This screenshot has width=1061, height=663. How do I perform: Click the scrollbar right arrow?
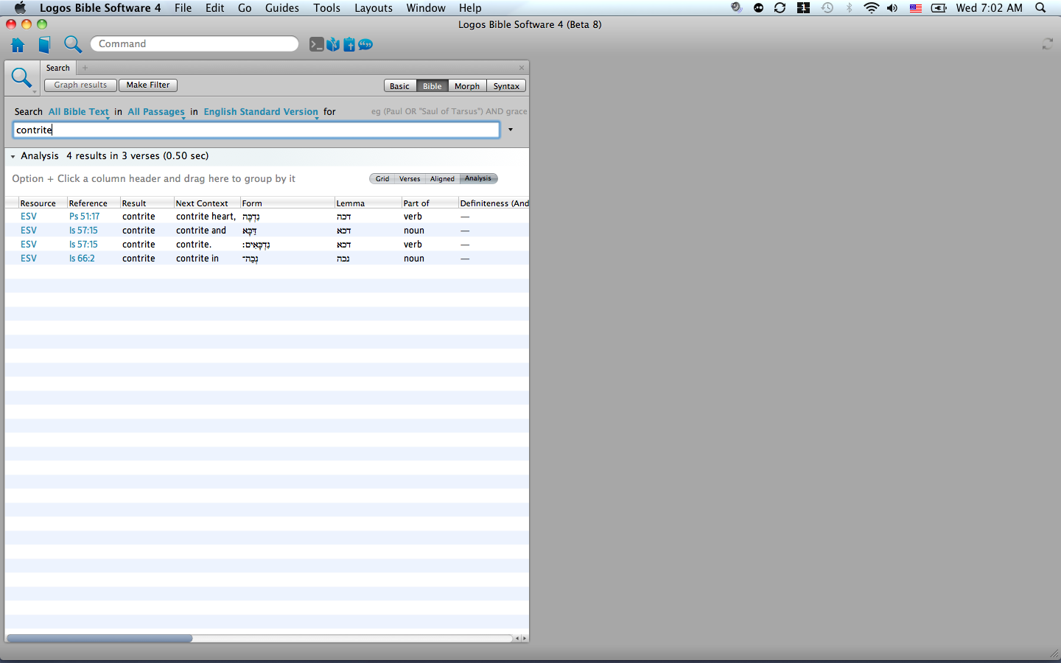click(x=524, y=639)
